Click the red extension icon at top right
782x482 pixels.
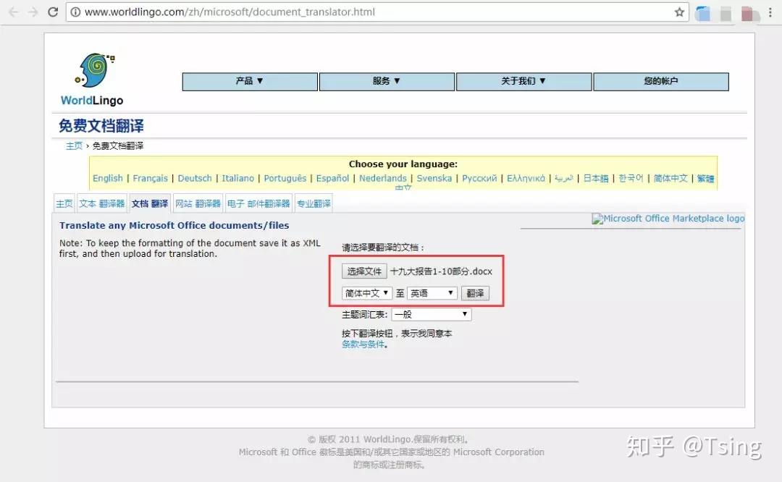tap(748, 12)
